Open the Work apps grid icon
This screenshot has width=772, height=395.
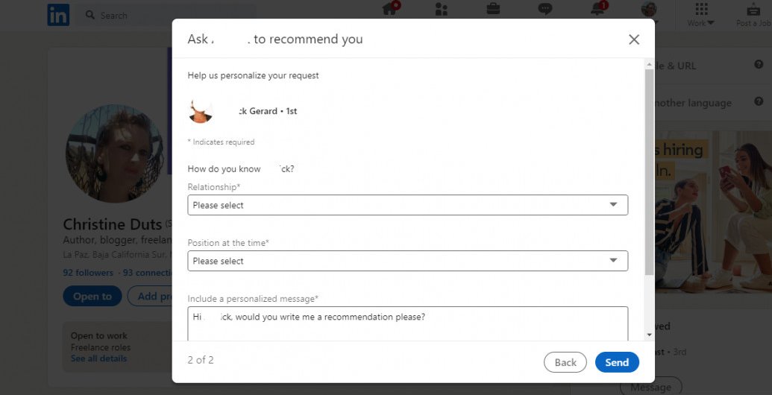coord(701,9)
